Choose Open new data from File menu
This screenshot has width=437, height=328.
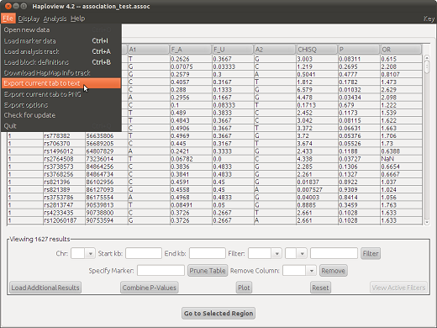coord(61,29)
